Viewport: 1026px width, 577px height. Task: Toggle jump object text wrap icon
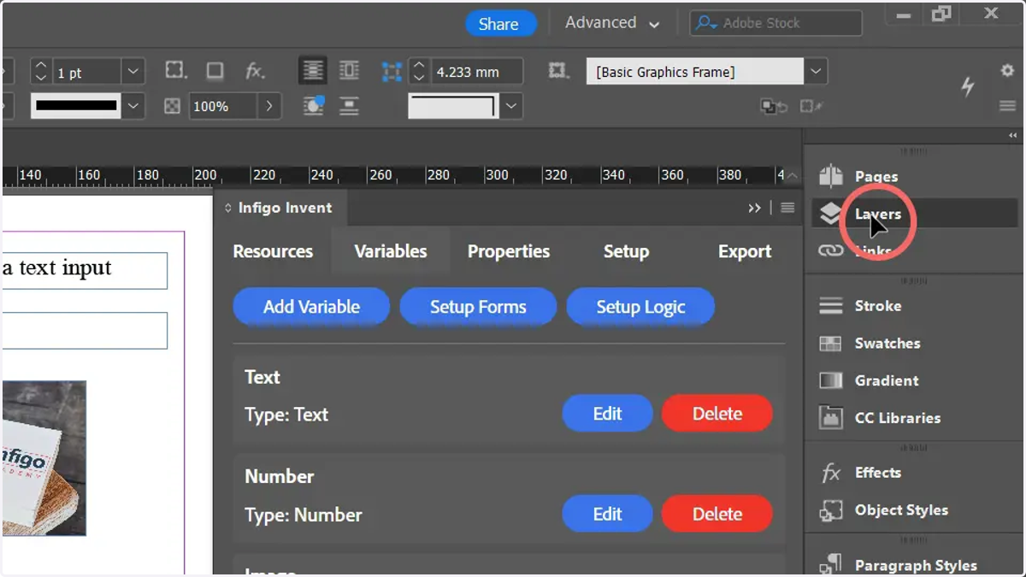349,106
